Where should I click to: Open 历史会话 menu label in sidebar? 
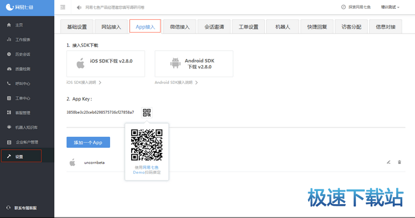pyautogui.click(x=23, y=55)
